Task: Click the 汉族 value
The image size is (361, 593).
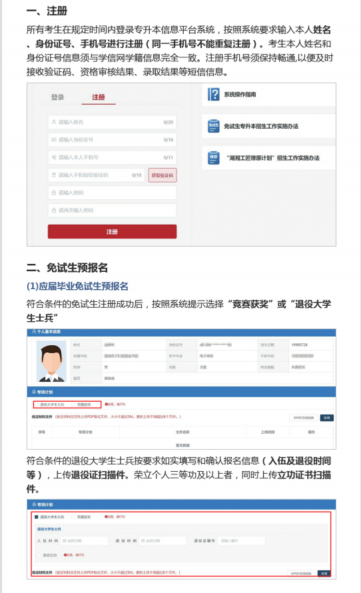Action: (203, 367)
